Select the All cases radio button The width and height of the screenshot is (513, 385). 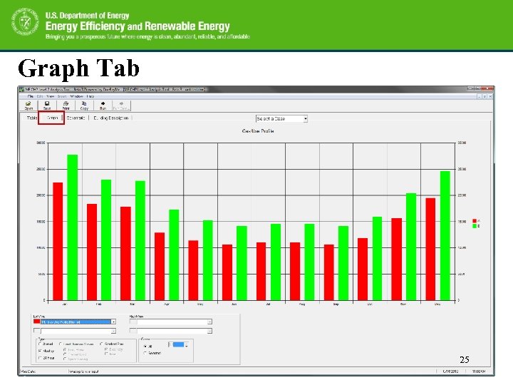(x=145, y=346)
